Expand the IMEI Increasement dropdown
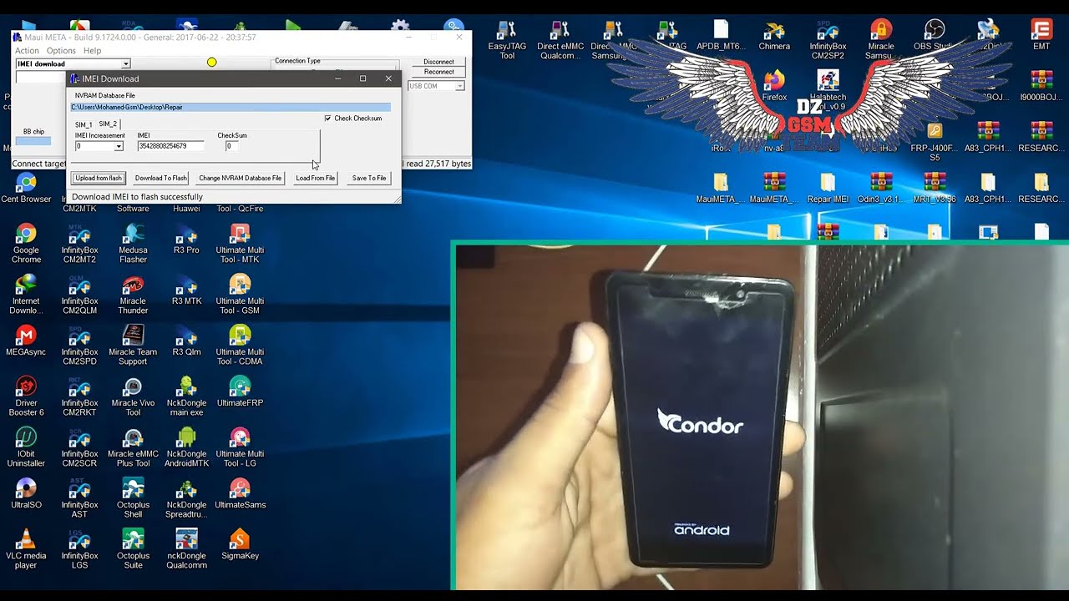The height and width of the screenshot is (601, 1069). [x=119, y=146]
